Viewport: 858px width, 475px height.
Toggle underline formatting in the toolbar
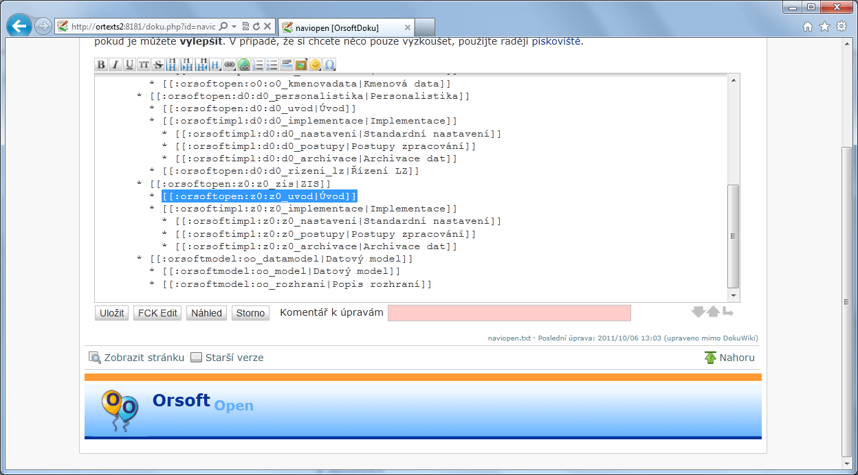129,65
